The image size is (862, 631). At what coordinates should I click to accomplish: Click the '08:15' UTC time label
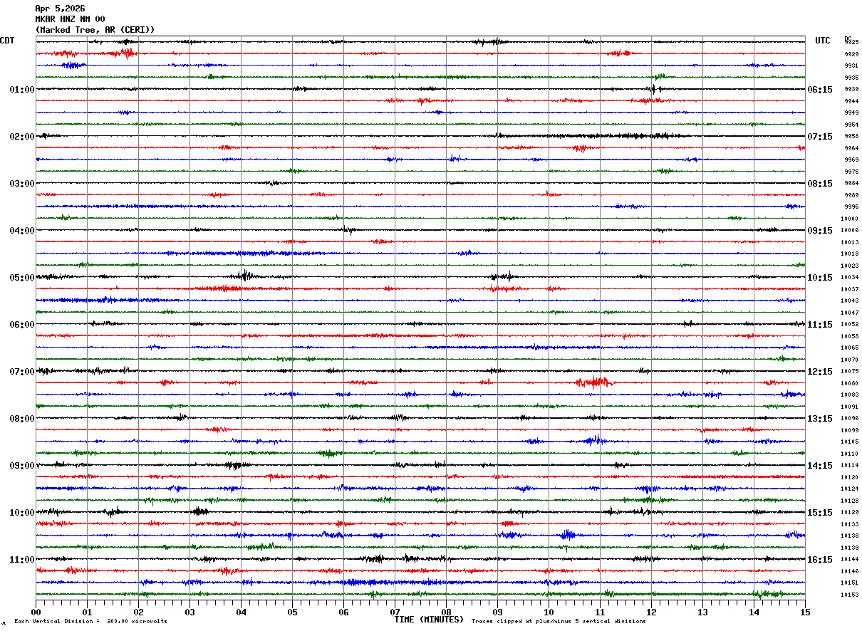pos(820,184)
